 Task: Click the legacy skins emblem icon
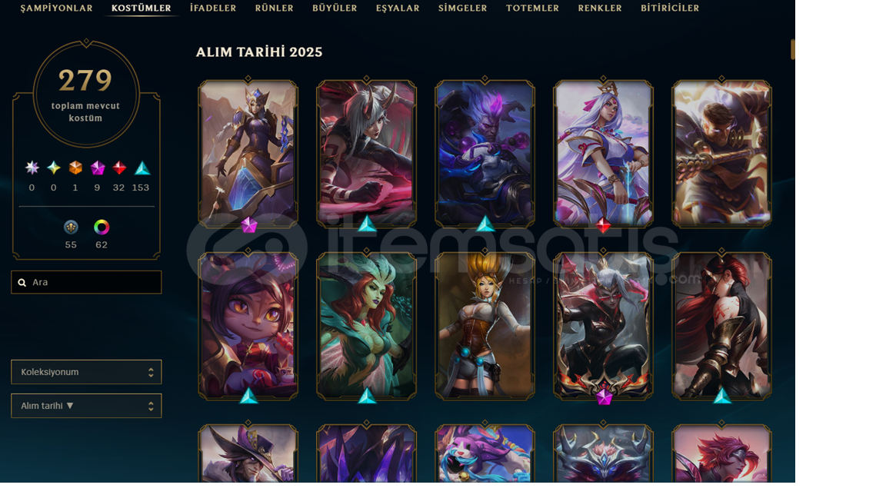(71, 227)
